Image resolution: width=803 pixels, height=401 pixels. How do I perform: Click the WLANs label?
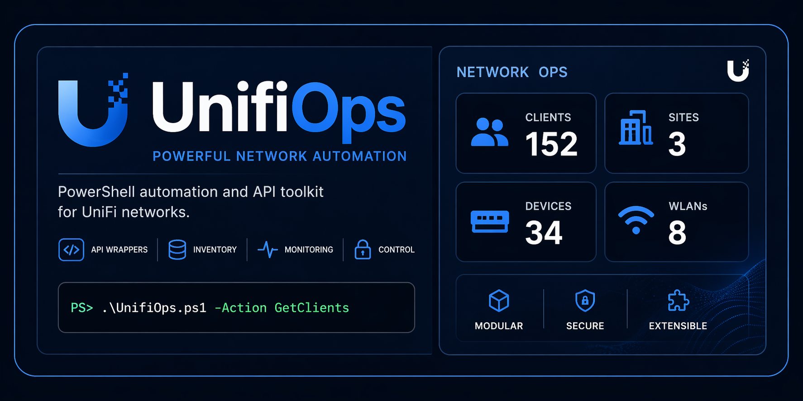click(688, 206)
